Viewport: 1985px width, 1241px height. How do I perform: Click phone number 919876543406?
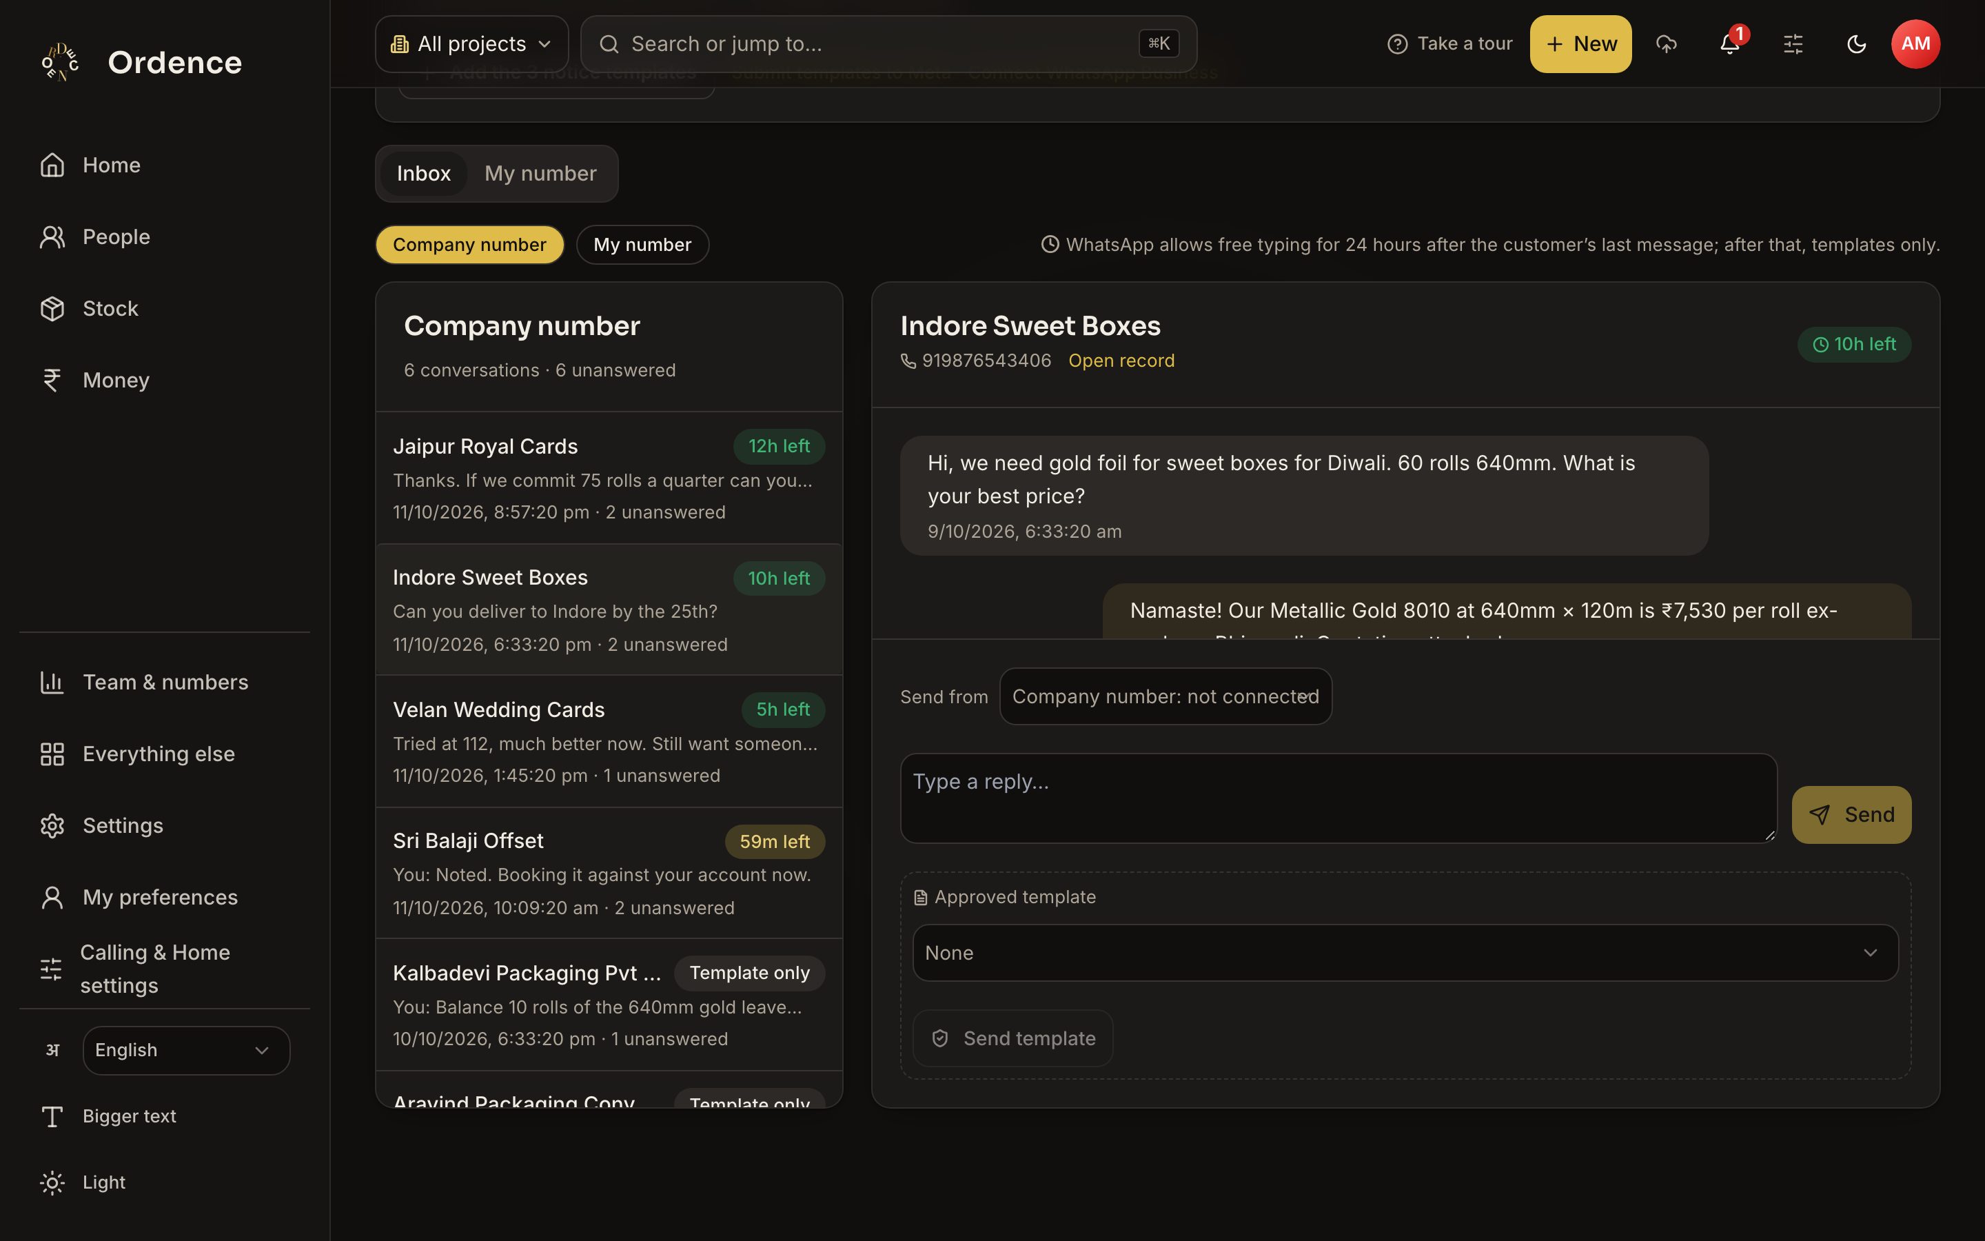986,361
